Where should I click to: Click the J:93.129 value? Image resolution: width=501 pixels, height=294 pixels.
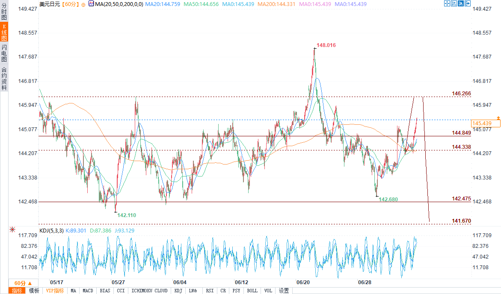coord(125,230)
